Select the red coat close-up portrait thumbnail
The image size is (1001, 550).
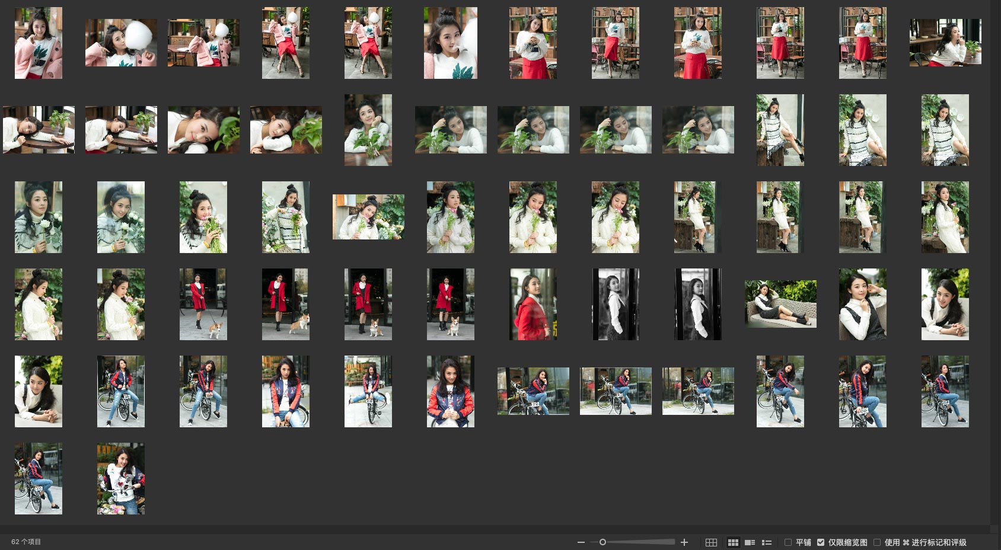(x=533, y=304)
